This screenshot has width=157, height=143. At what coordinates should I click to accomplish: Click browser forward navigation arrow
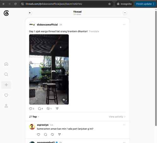pyautogui.click(x=9, y=4)
